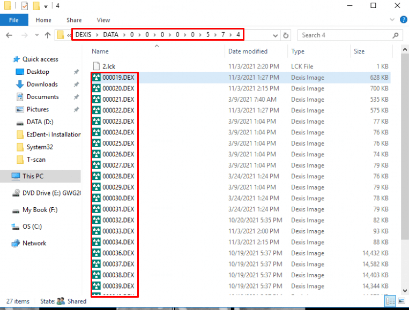The image size is (409, 310).
Task: Go back with the Back arrow
Action: point(9,35)
